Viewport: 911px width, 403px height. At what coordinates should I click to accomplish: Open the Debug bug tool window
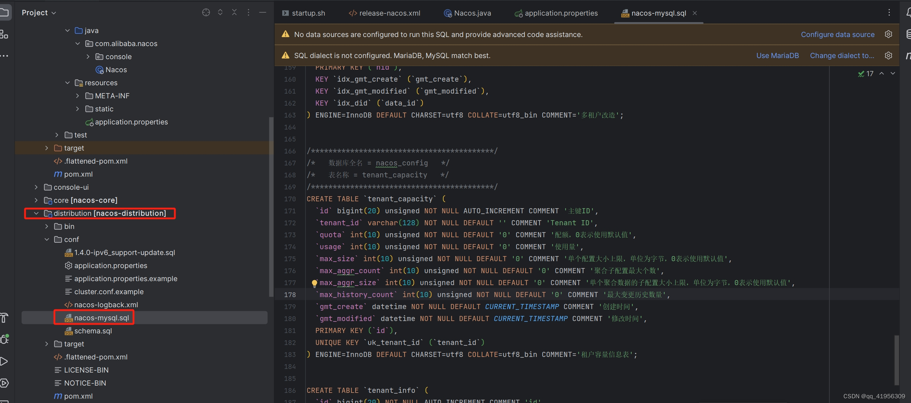[4, 339]
